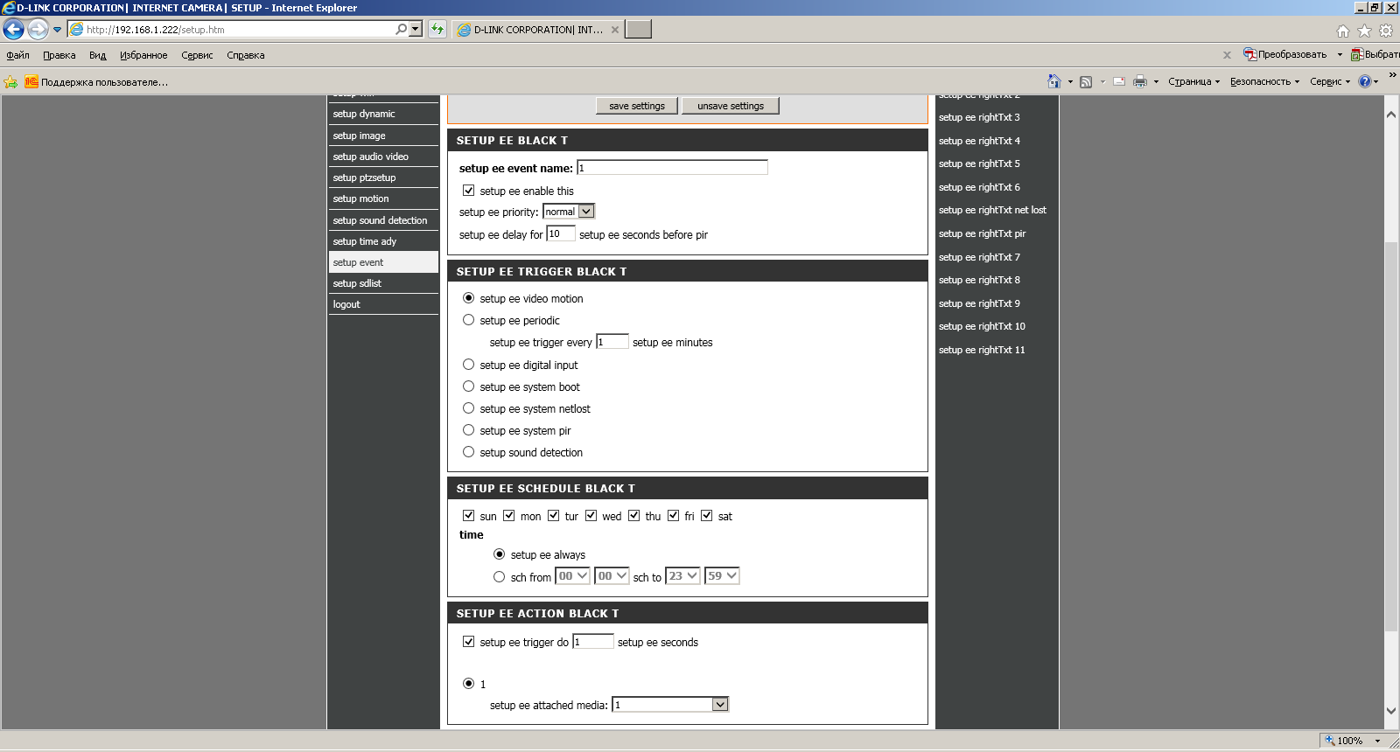
Task: Click the browser Back arrow button
Action: pos(13,30)
